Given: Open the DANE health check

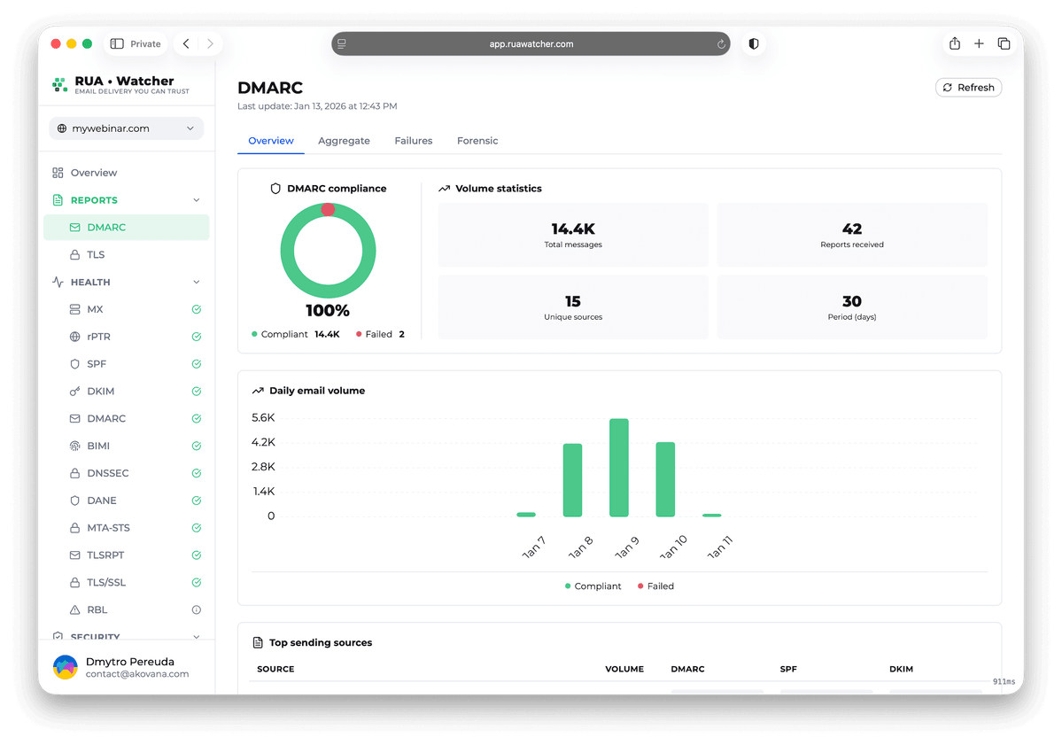Looking at the screenshot, I should click(126, 501).
